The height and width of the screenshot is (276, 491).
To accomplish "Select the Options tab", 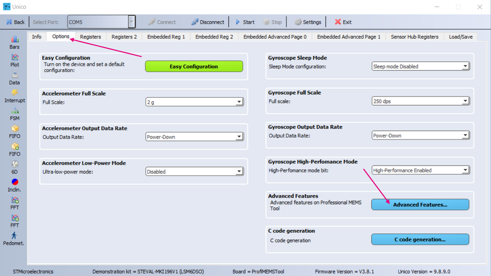I will (x=61, y=36).
